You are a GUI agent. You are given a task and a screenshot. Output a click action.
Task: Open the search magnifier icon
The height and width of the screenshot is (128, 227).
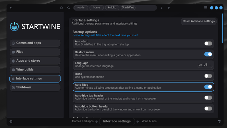(x=69, y=8)
